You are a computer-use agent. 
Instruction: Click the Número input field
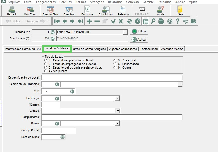[x=51, y=105]
